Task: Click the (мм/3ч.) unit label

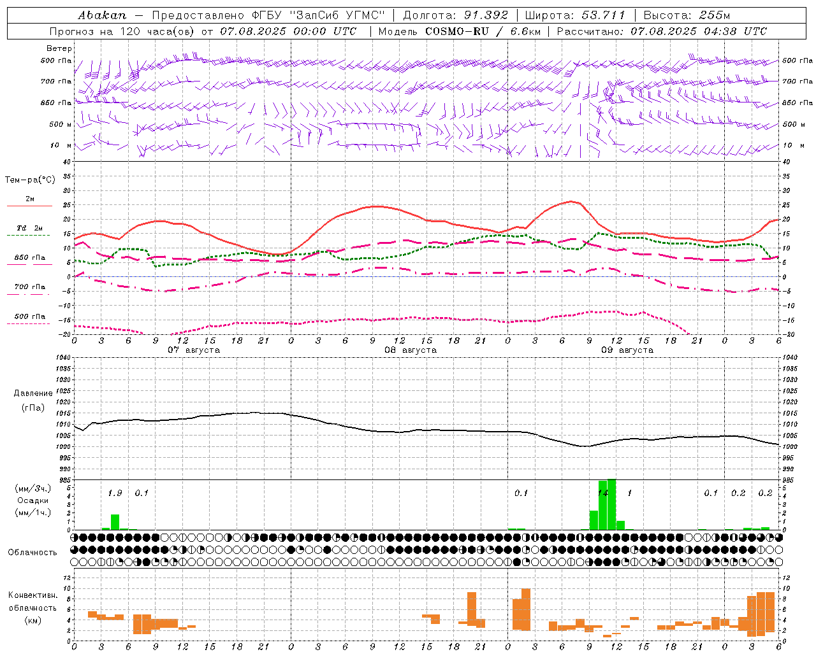Action: [x=33, y=488]
